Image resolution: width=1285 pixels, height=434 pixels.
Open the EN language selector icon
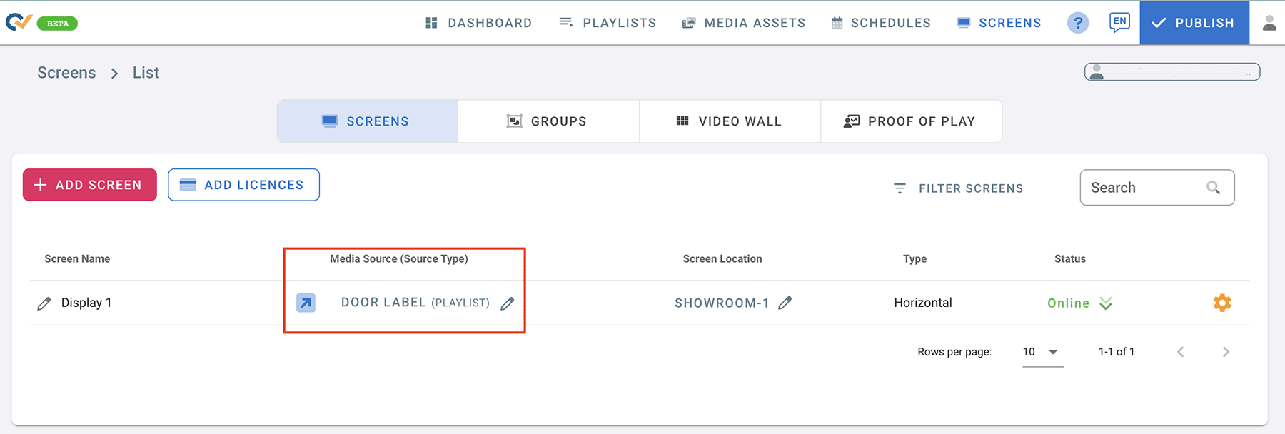pyautogui.click(x=1119, y=22)
